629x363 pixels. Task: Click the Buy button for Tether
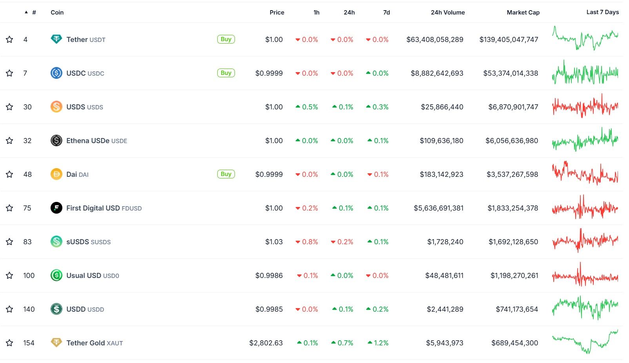pos(226,39)
